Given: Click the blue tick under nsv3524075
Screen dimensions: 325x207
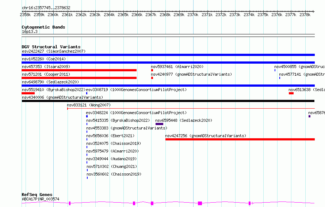Looking at the screenshot, I should (x=87, y=147).
